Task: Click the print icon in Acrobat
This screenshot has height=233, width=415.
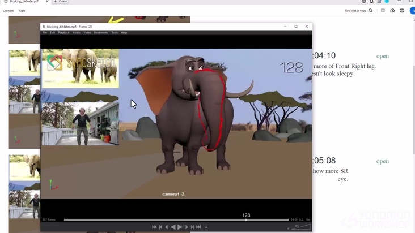Action: tap(402, 11)
